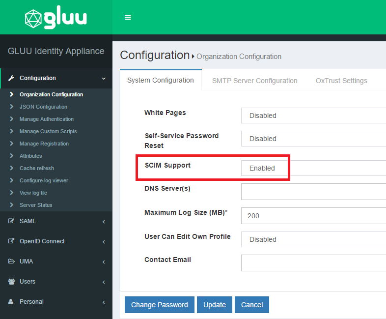Click the Maximum Log Size field

point(313,216)
